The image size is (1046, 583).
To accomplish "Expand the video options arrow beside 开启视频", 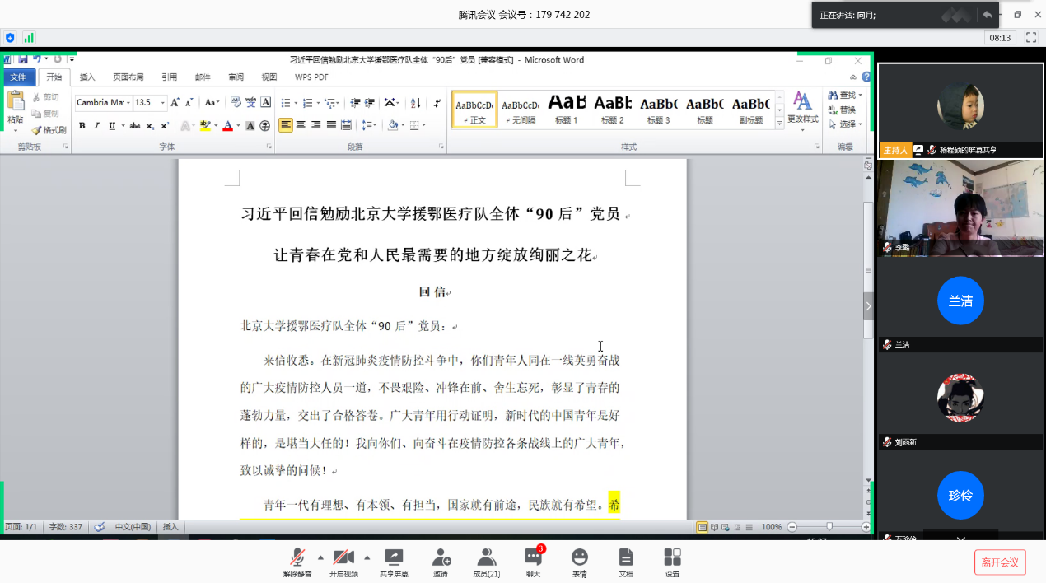I will pos(367,557).
